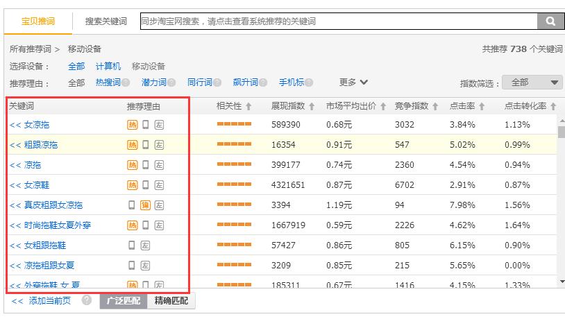Viewport: 565px width, 319px height.
Task: Click the 锦 icon for 真皮粗跟女凉拖
Action: pos(145,205)
